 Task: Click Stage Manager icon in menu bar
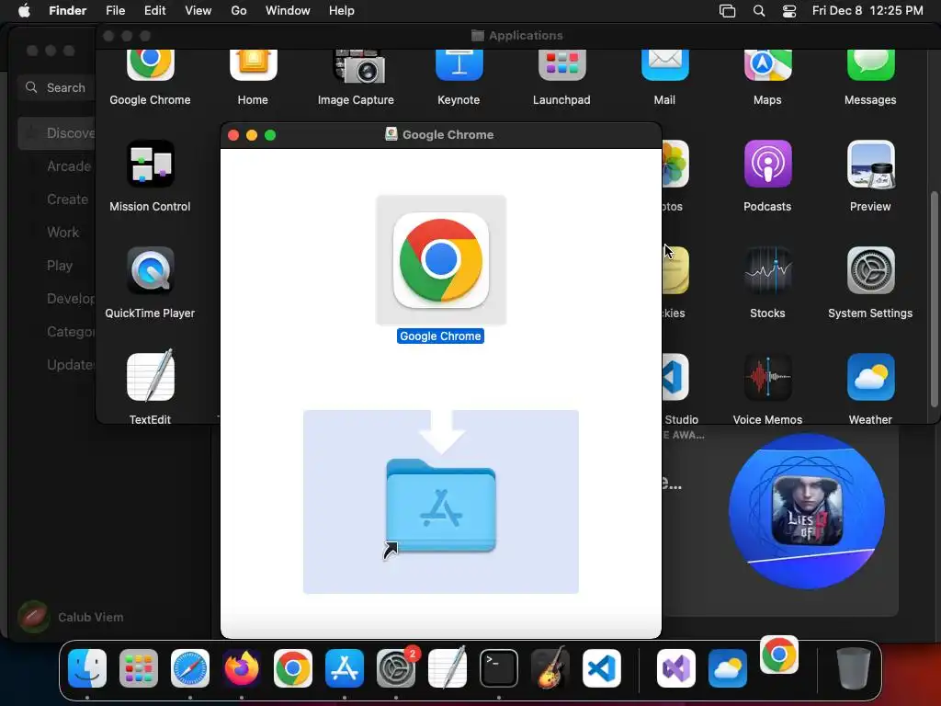[728, 11]
